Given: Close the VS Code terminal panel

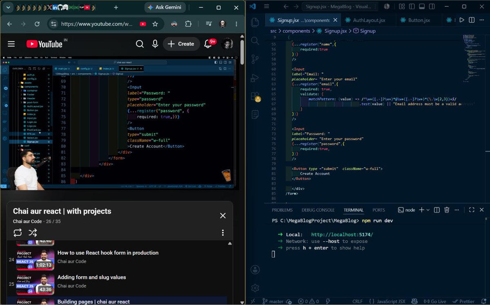Looking at the screenshot, I should pyautogui.click(x=482, y=210).
